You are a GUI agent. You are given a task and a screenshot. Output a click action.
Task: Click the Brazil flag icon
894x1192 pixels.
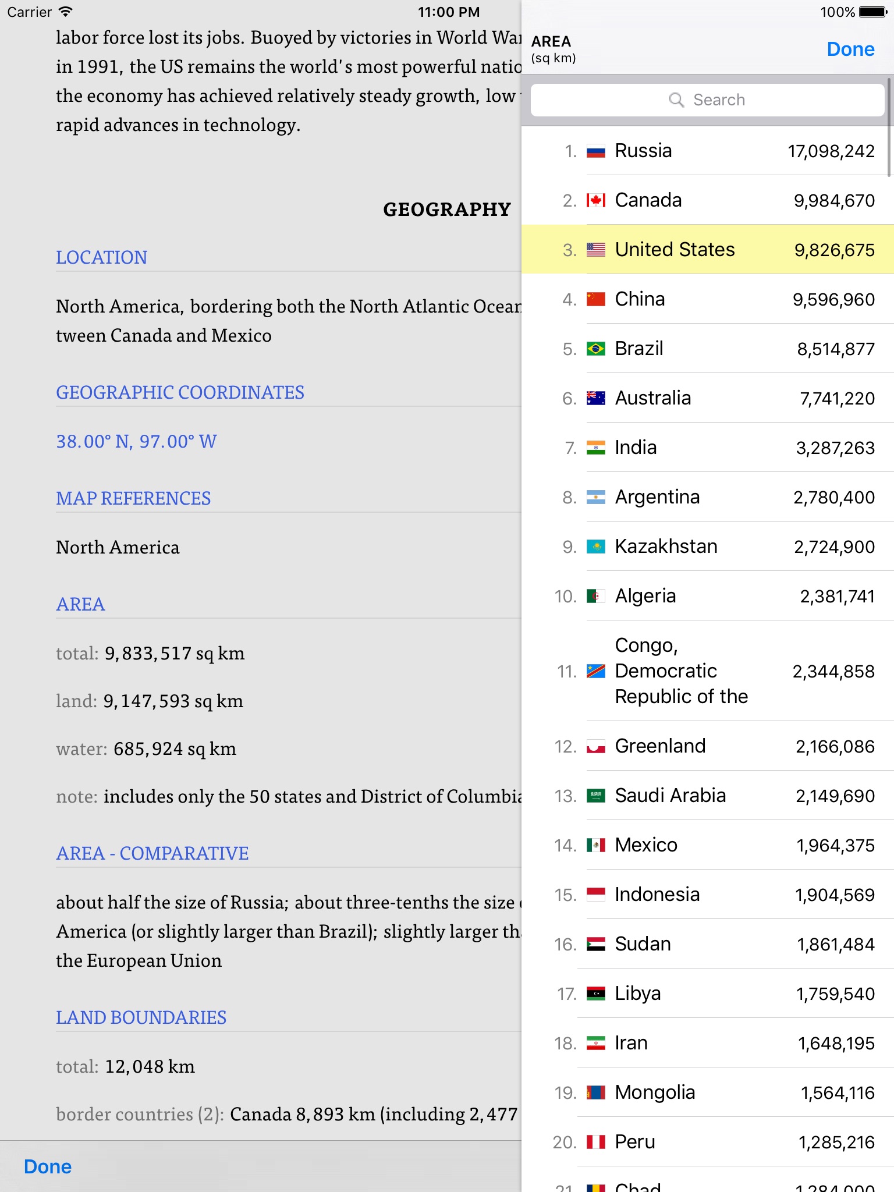coord(595,349)
